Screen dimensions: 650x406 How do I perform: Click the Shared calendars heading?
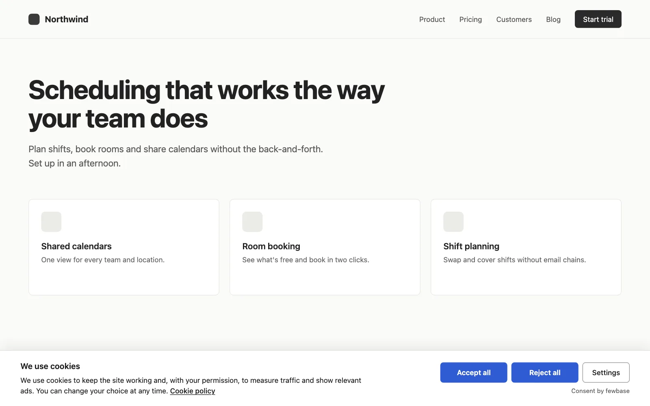coord(76,246)
